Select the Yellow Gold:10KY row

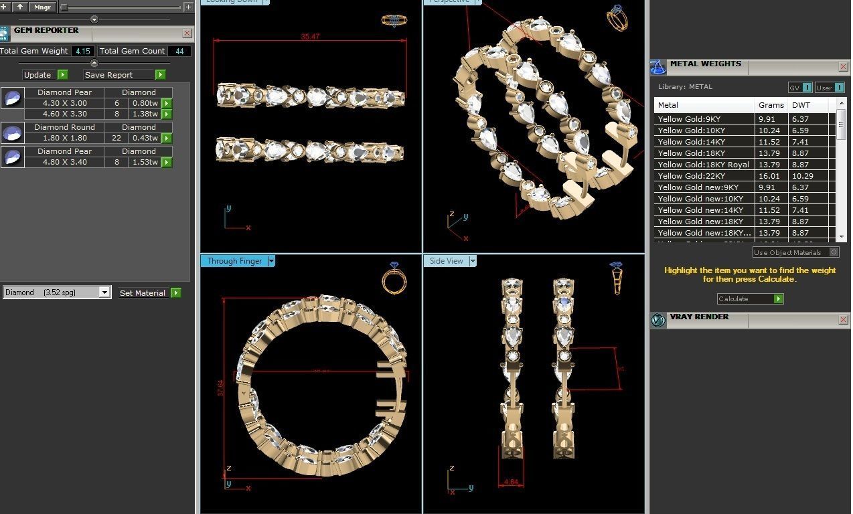[745, 131]
